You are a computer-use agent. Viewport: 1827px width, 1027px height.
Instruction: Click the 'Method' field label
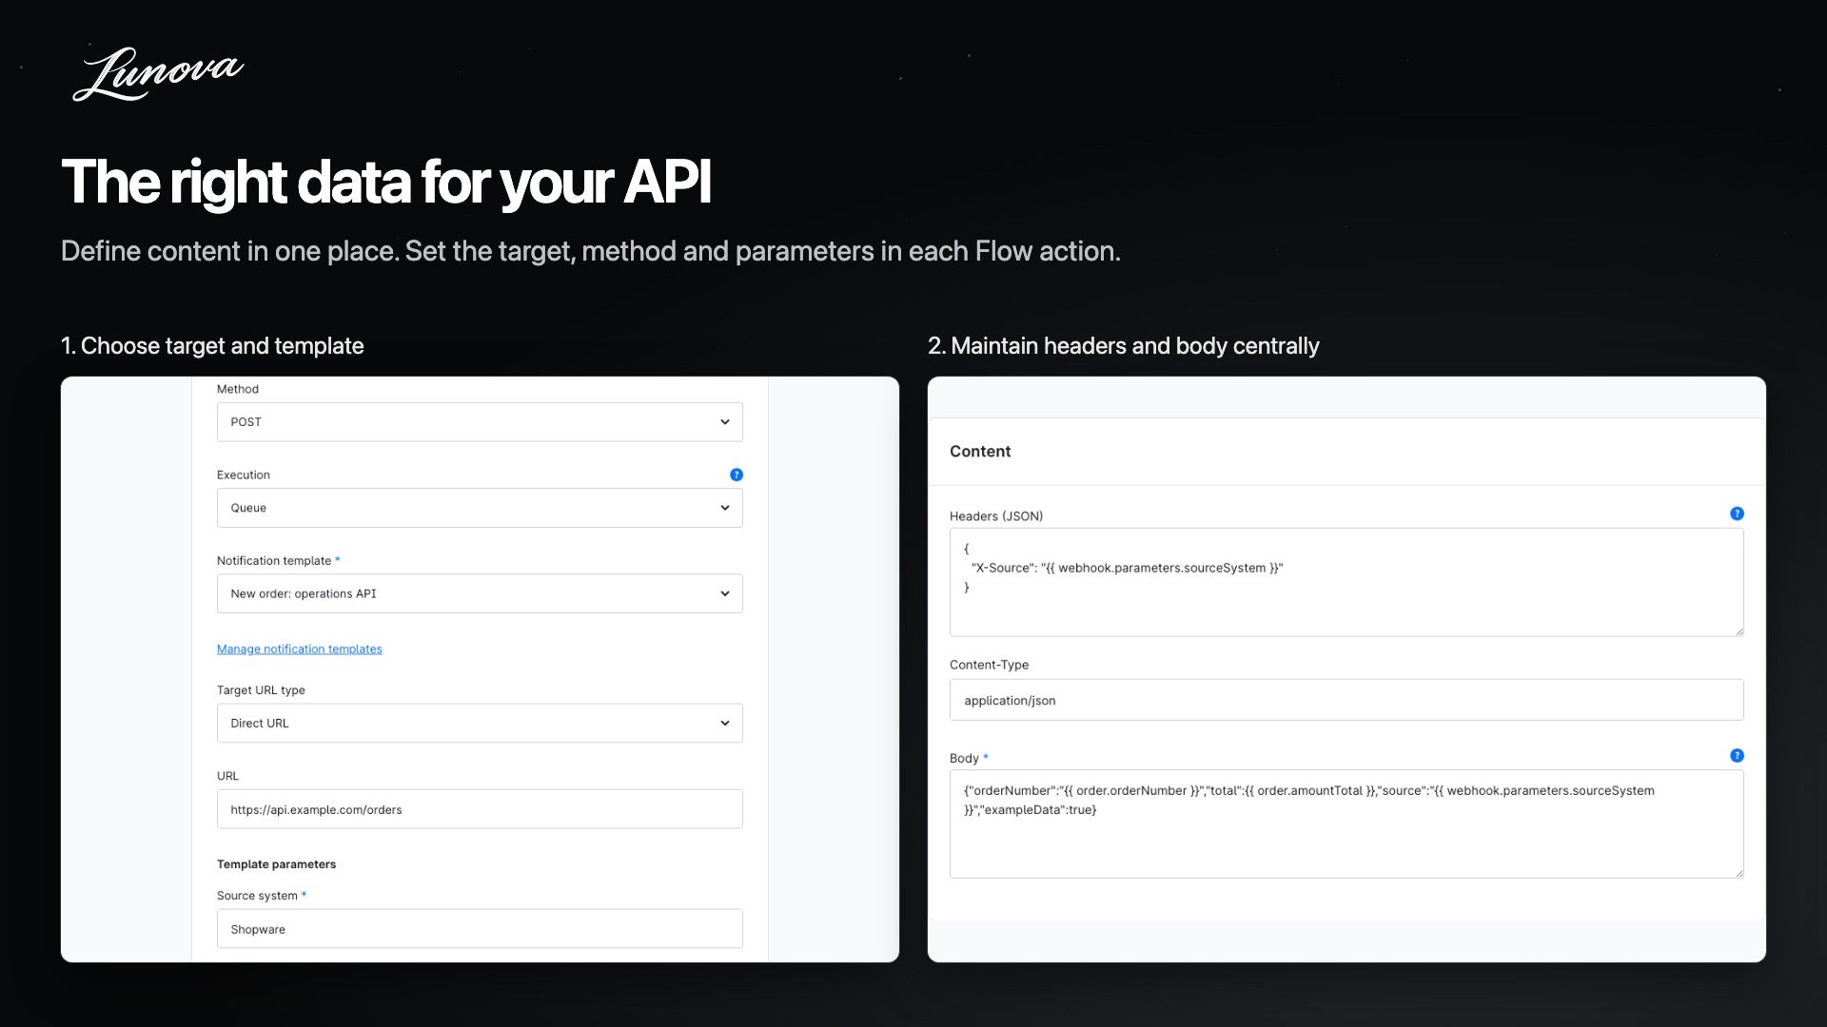click(238, 389)
